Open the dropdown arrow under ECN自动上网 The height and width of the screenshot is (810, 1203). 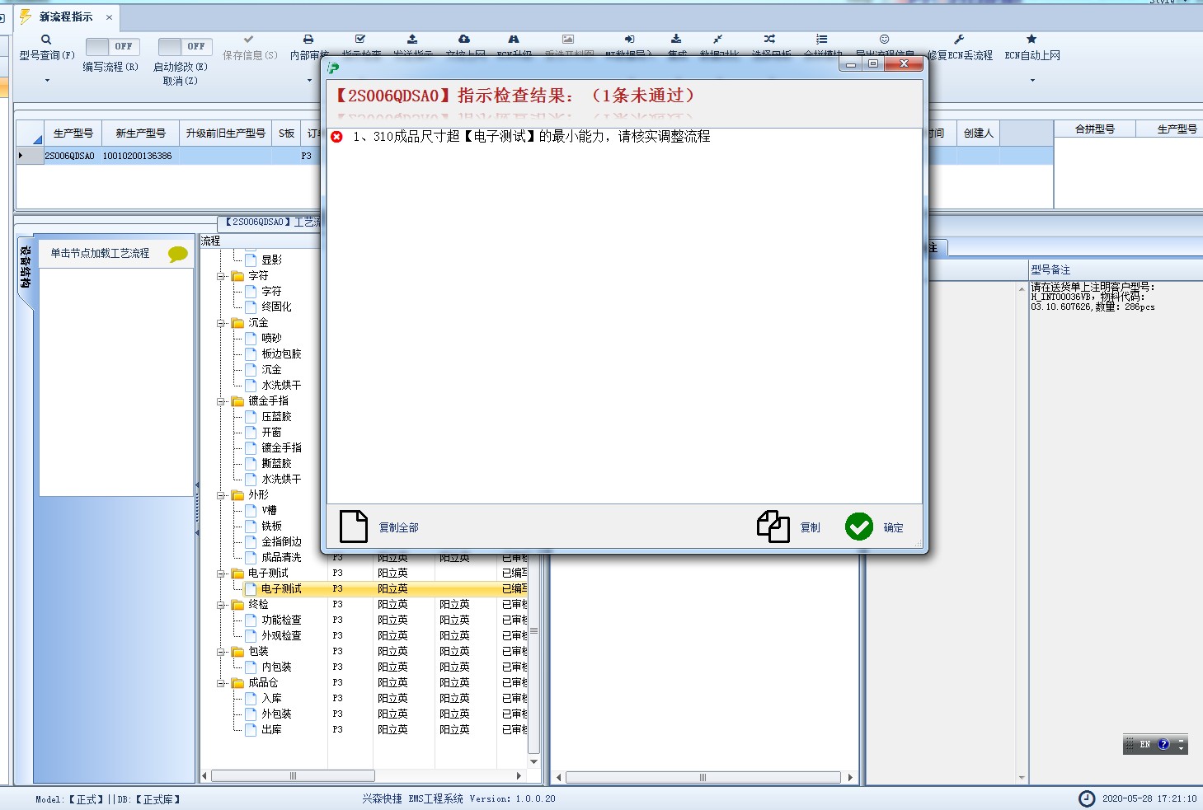[x=1032, y=81]
